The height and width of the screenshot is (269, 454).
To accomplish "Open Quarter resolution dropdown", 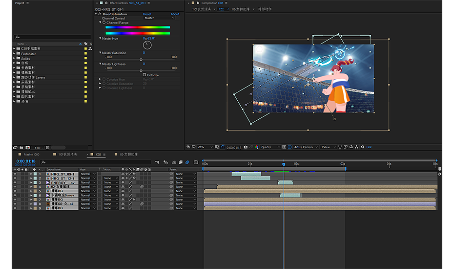I will pyautogui.click(x=270, y=147).
